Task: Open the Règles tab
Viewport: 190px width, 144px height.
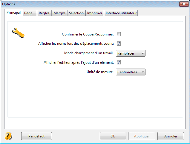Action: (44, 13)
